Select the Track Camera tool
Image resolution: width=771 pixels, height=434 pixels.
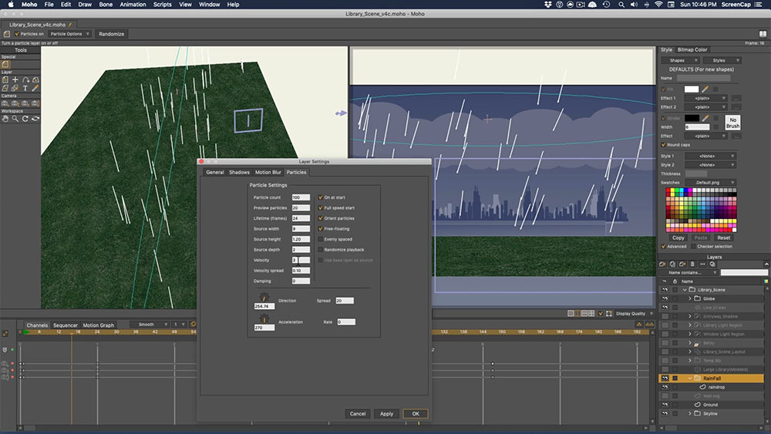click(x=5, y=104)
